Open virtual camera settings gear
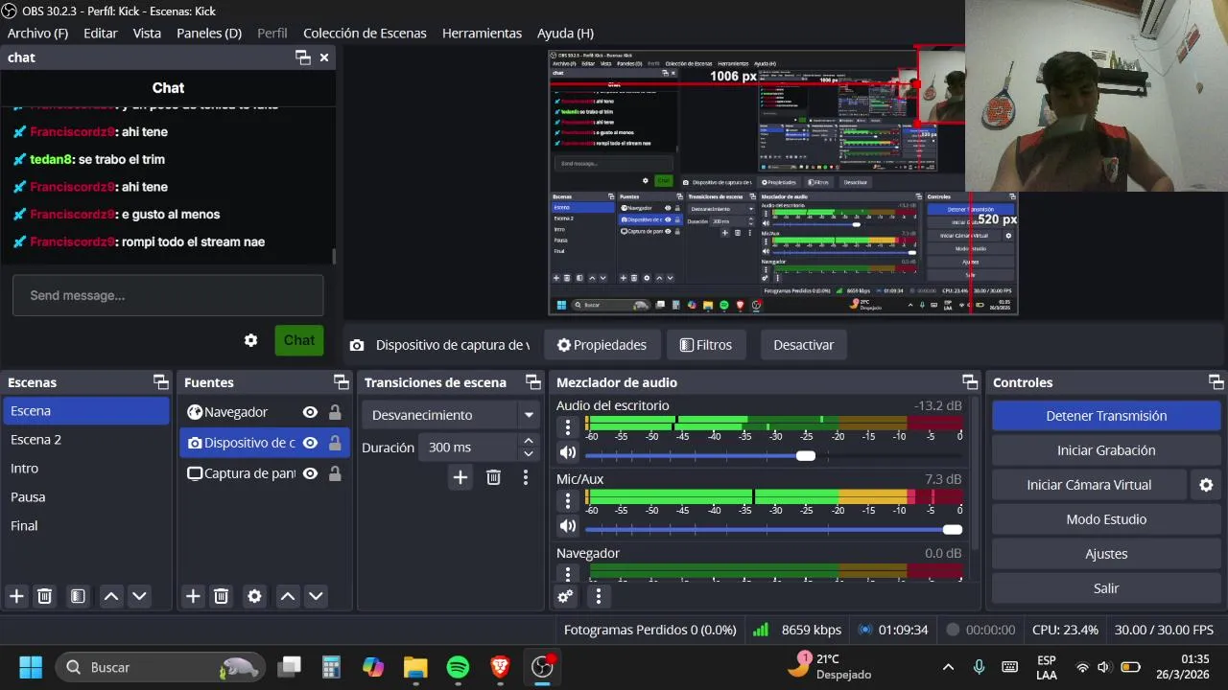The width and height of the screenshot is (1228, 690). [1206, 485]
